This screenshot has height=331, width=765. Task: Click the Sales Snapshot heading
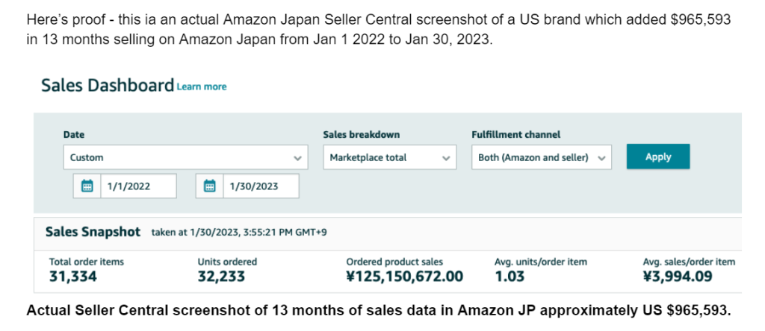coord(93,232)
